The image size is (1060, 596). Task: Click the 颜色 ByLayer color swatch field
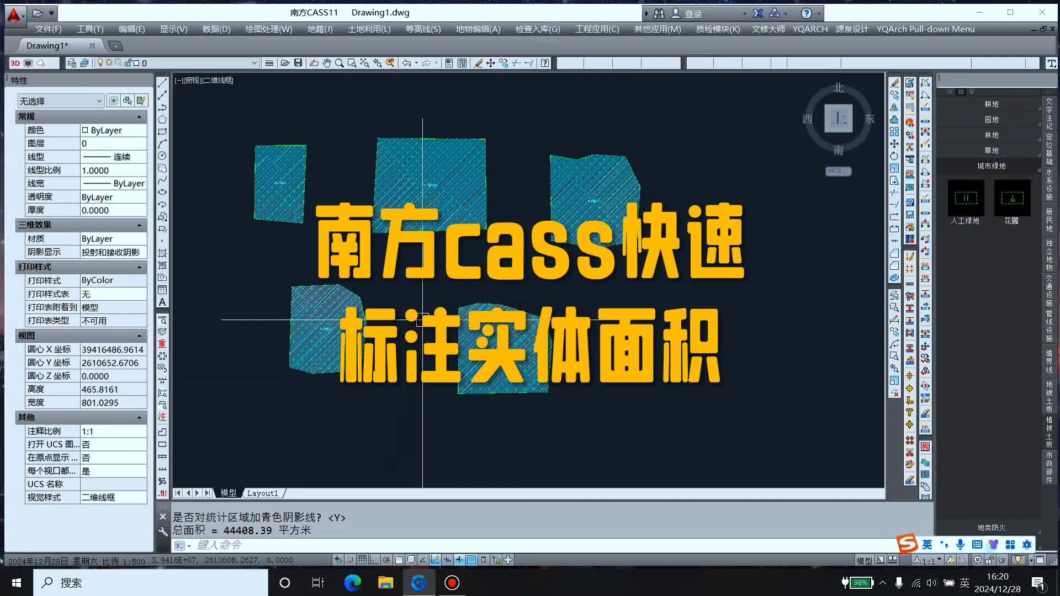[x=114, y=130]
